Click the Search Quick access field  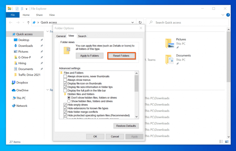coord(187,22)
